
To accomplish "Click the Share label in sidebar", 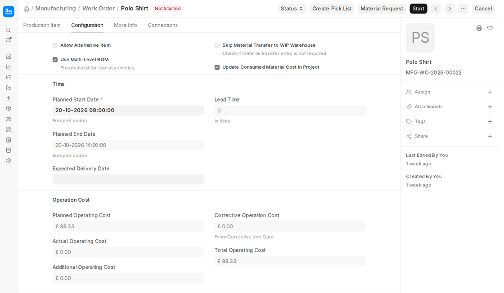I will click(421, 137).
